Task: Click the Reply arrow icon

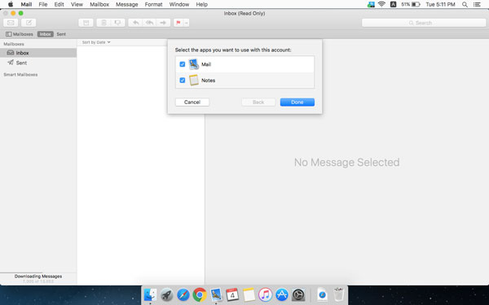Action: (x=135, y=23)
